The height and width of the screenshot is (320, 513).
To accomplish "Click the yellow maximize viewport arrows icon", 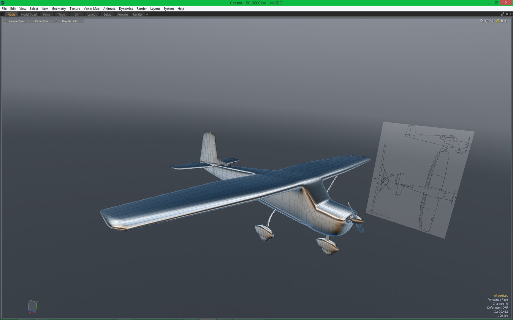I will tap(497, 21).
